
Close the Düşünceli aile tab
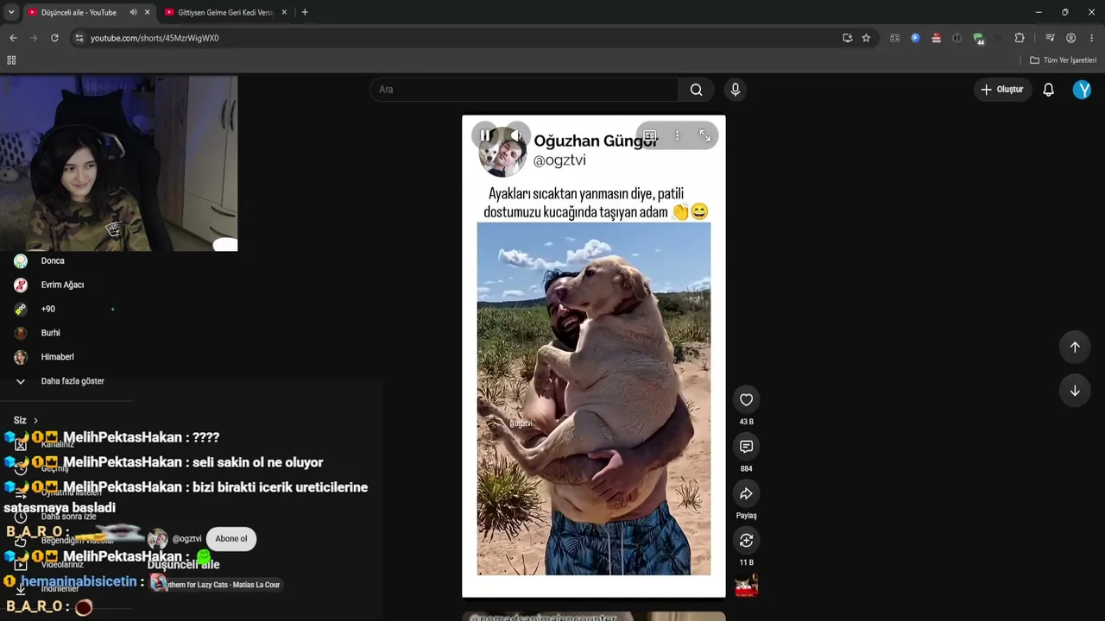point(148,12)
